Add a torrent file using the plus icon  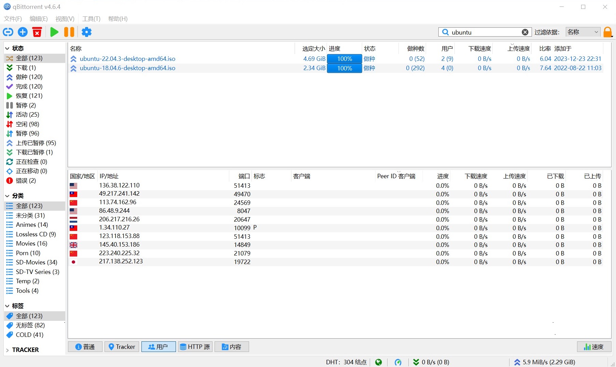coord(23,32)
